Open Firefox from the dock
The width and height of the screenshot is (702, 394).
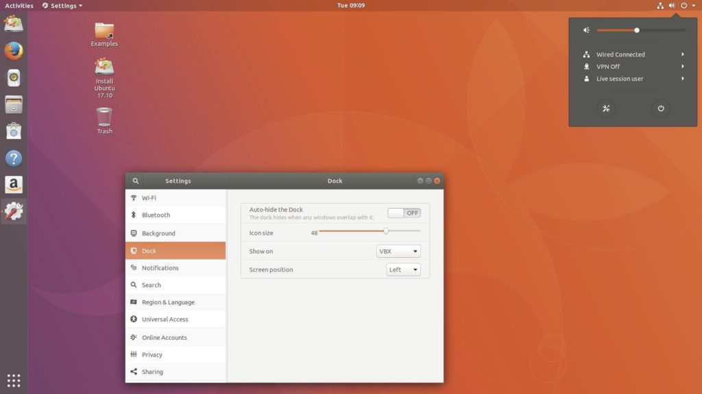pyautogui.click(x=13, y=50)
